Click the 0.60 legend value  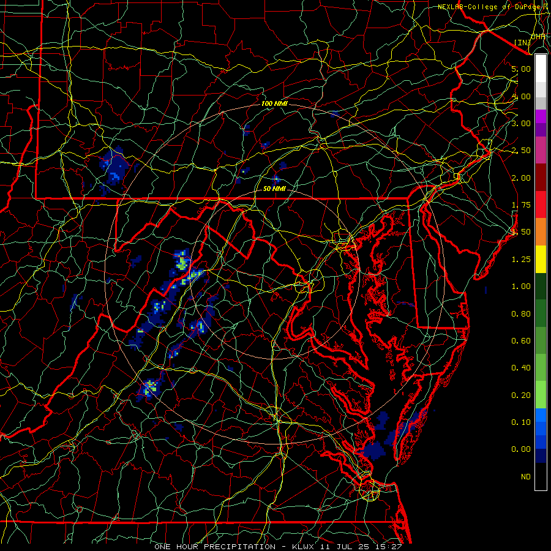(x=521, y=341)
